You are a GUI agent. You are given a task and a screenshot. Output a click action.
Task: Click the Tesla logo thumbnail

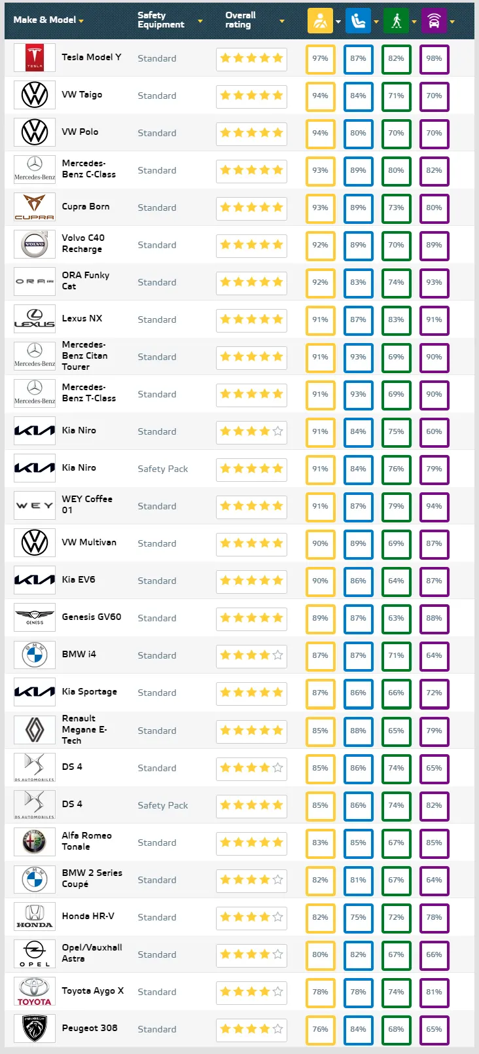pos(35,58)
